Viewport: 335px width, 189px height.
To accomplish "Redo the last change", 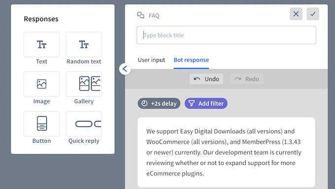I will point(246,79).
